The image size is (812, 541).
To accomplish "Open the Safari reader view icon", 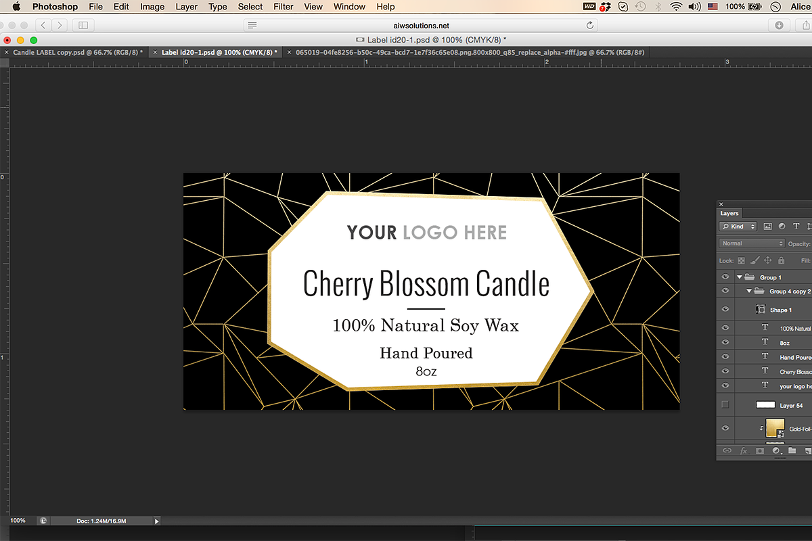I will click(252, 25).
